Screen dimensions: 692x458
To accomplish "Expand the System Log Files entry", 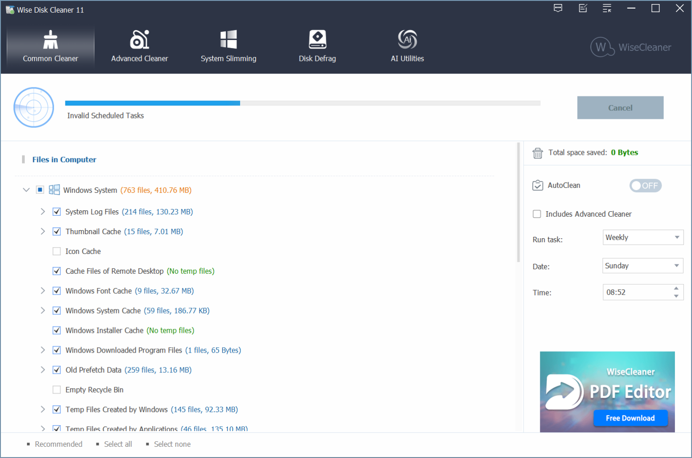I will tap(42, 211).
